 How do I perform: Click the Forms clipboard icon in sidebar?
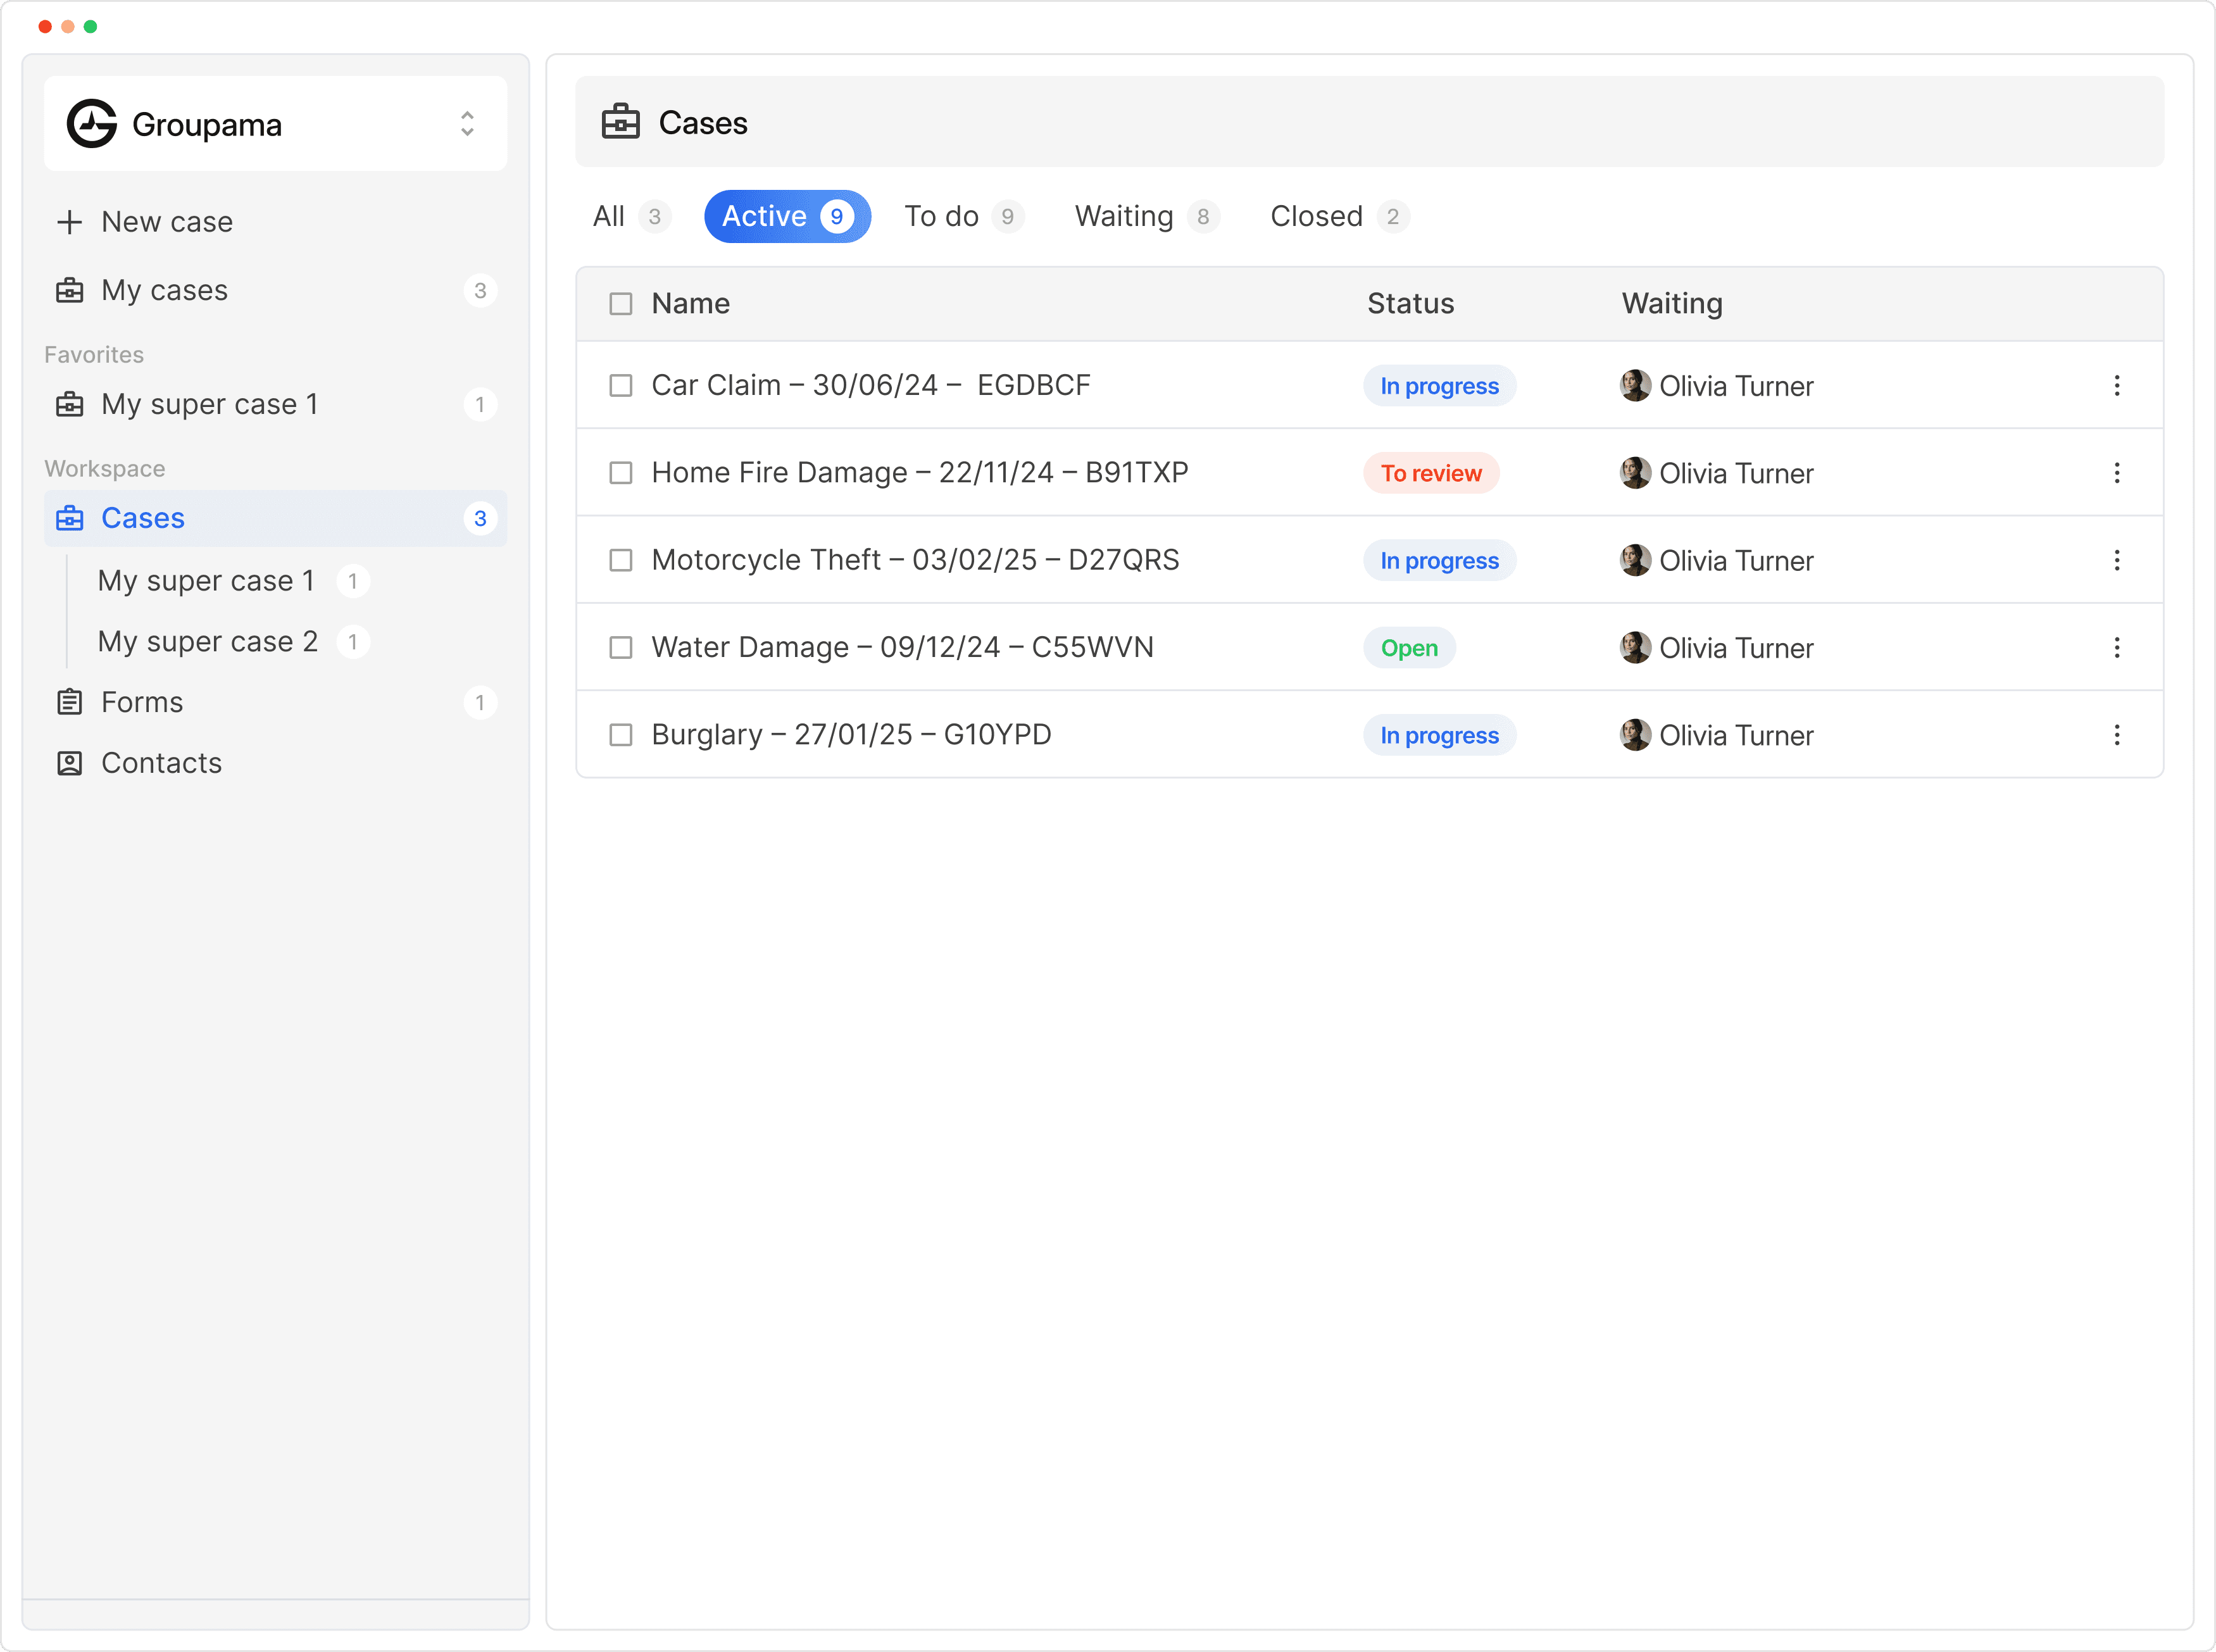pyautogui.click(x=69, y=702)
